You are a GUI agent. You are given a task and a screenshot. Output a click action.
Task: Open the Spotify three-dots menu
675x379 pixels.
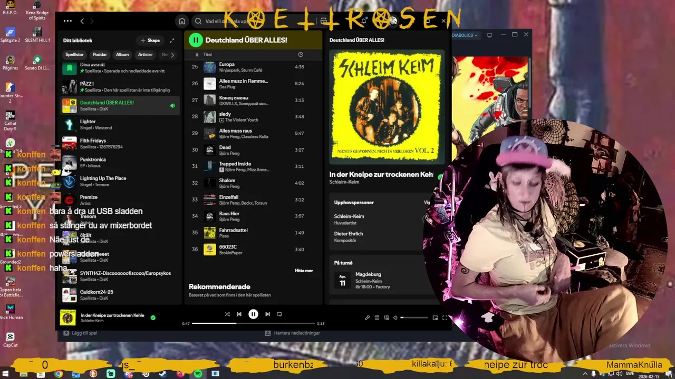click(67, 21)
